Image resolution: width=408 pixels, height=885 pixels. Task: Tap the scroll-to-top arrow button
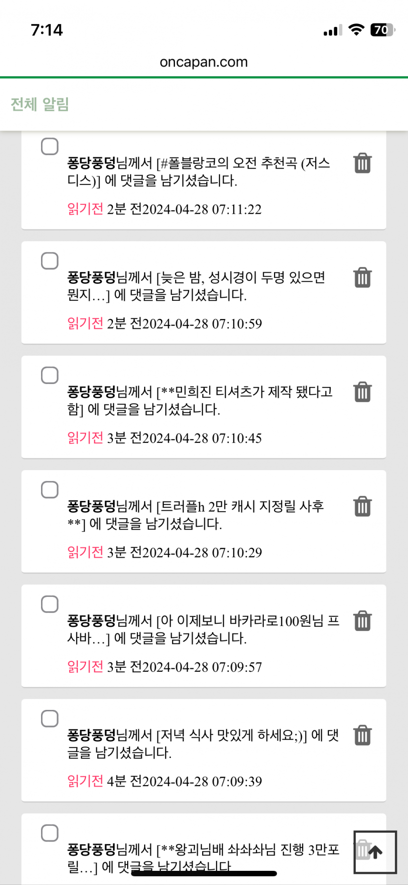pyautogui.click(x=375, y=852)
